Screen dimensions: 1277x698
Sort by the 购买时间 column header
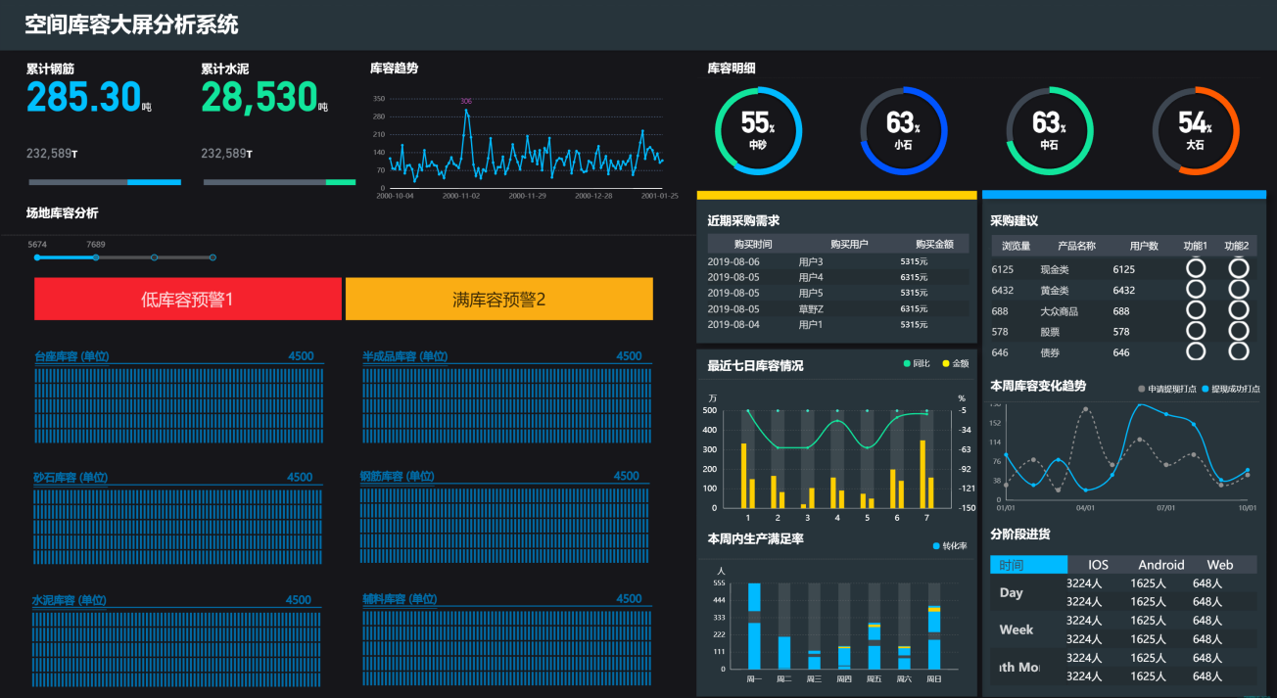[x=753, y=245]
